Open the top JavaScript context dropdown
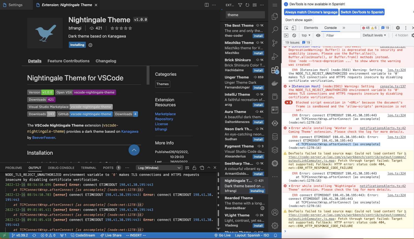This screenshot has height=239, width=414. 306,35
